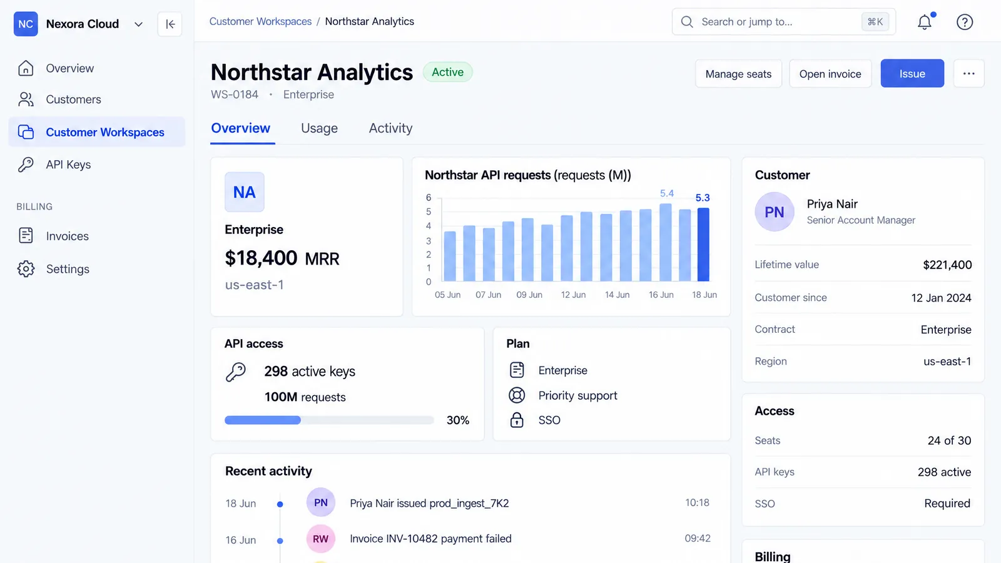
Task: Click the "WS-0184" workspace ID
Action: click(x=235, y=94)
